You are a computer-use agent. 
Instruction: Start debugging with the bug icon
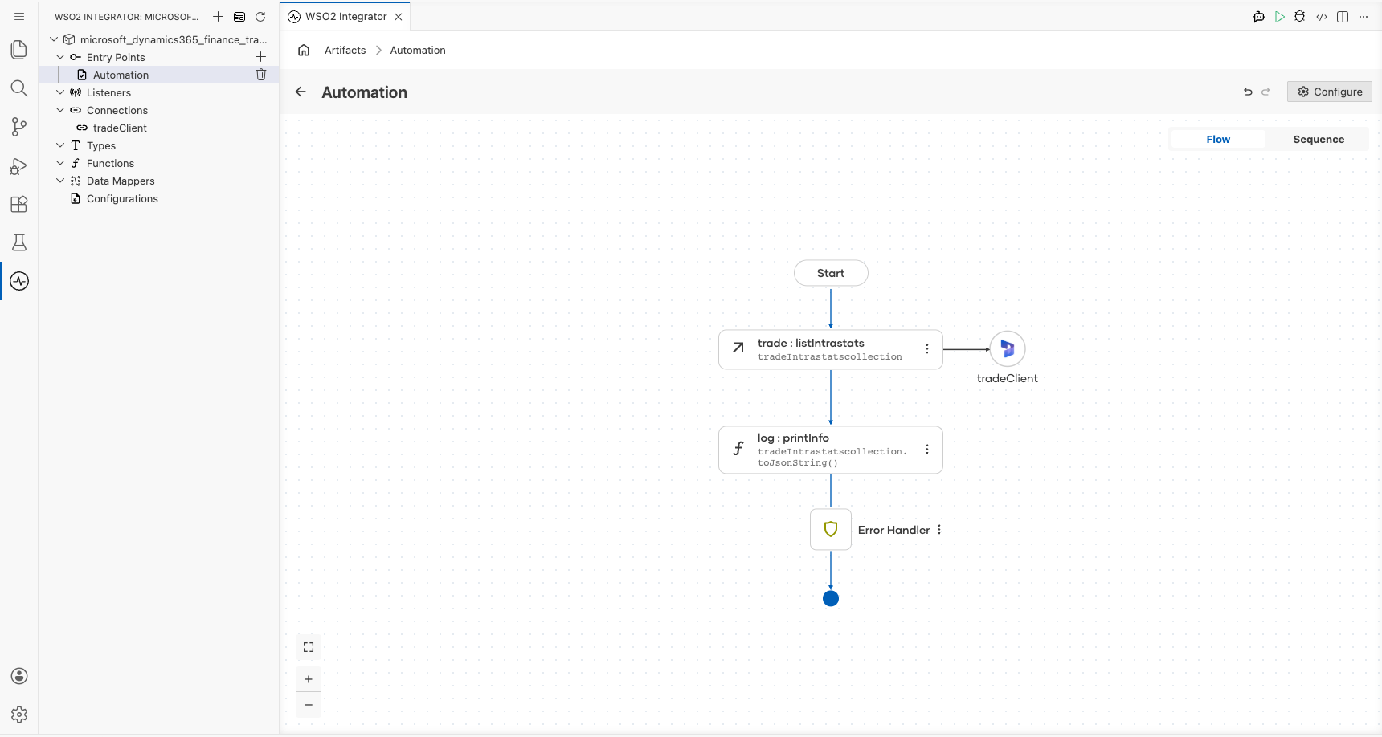(x=1300, y=17)
